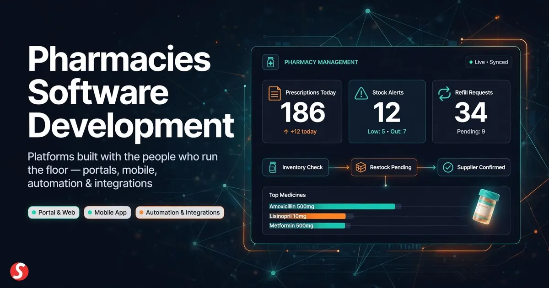Click the Top Medicines heading
Viewport: 549px width, 288px height.
point(288,195)
